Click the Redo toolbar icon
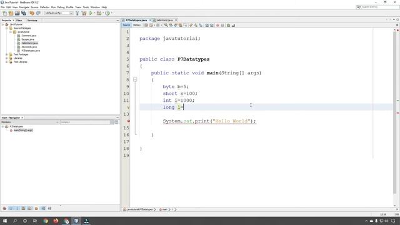The height and width of the screenshot is (225, 400). coord(38,13)
